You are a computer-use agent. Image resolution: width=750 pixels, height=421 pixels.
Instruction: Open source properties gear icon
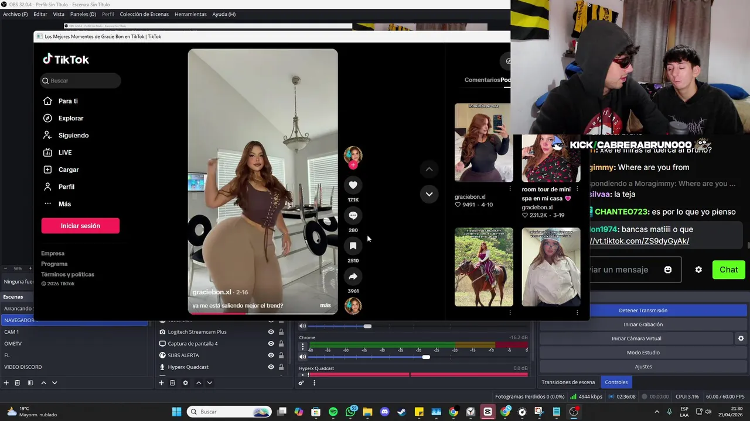tap(185, 382)
